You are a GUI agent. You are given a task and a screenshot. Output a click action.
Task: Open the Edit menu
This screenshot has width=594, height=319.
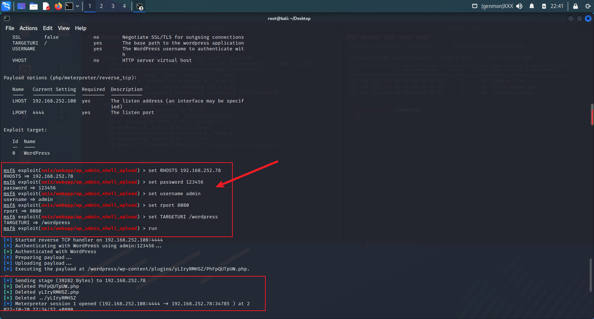48,28
